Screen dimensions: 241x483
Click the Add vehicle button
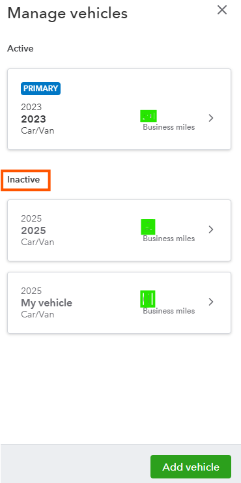click(x=191, y=467)
